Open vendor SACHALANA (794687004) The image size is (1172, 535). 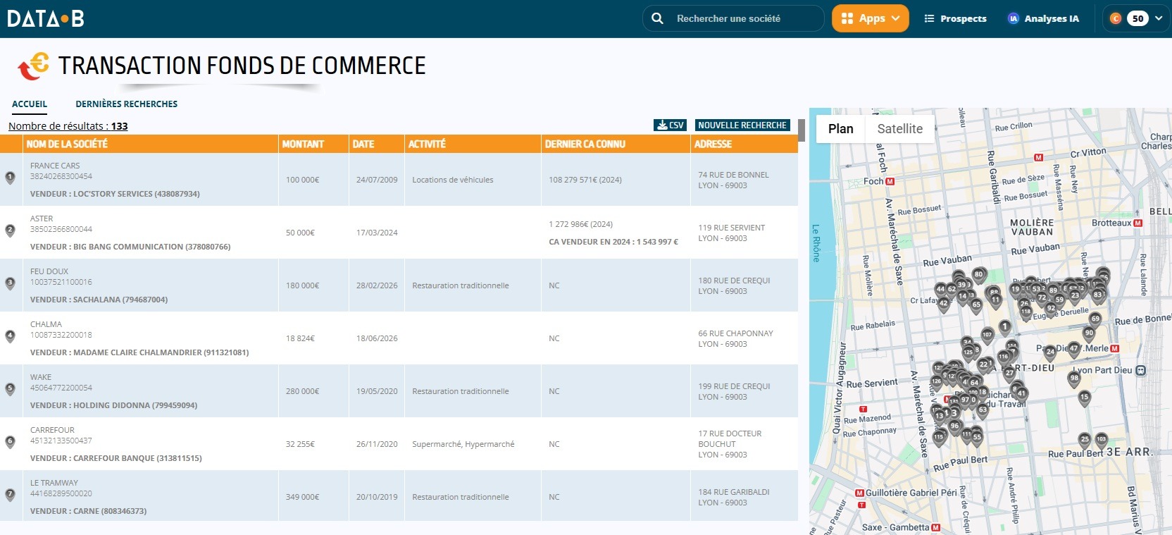99,300
